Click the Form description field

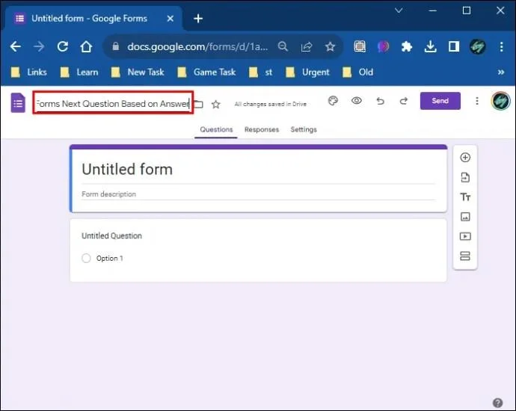pos(258,194)
